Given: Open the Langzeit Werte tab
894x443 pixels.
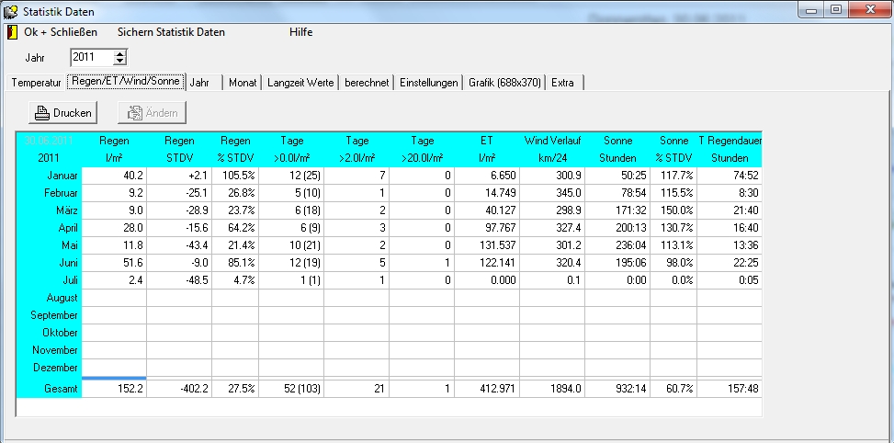Looking at the screenshot, I should tap(300, 83).
